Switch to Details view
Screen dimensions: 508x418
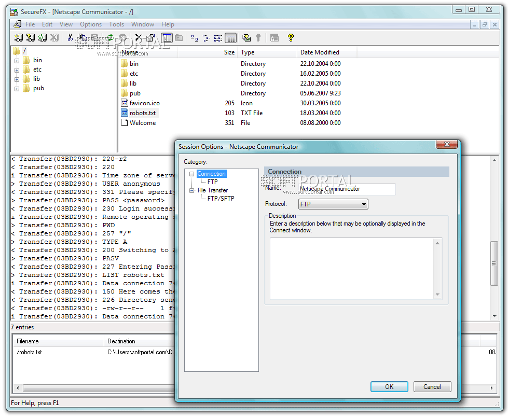[x=231, y=38]
